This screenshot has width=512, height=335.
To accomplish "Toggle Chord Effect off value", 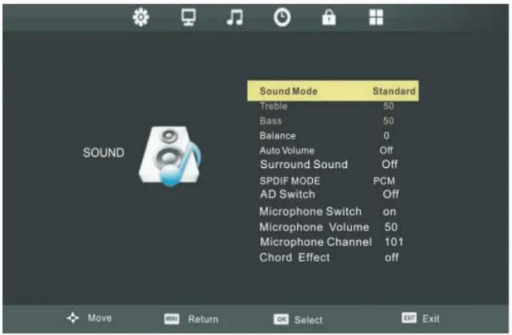I will [x=391, y=258].
